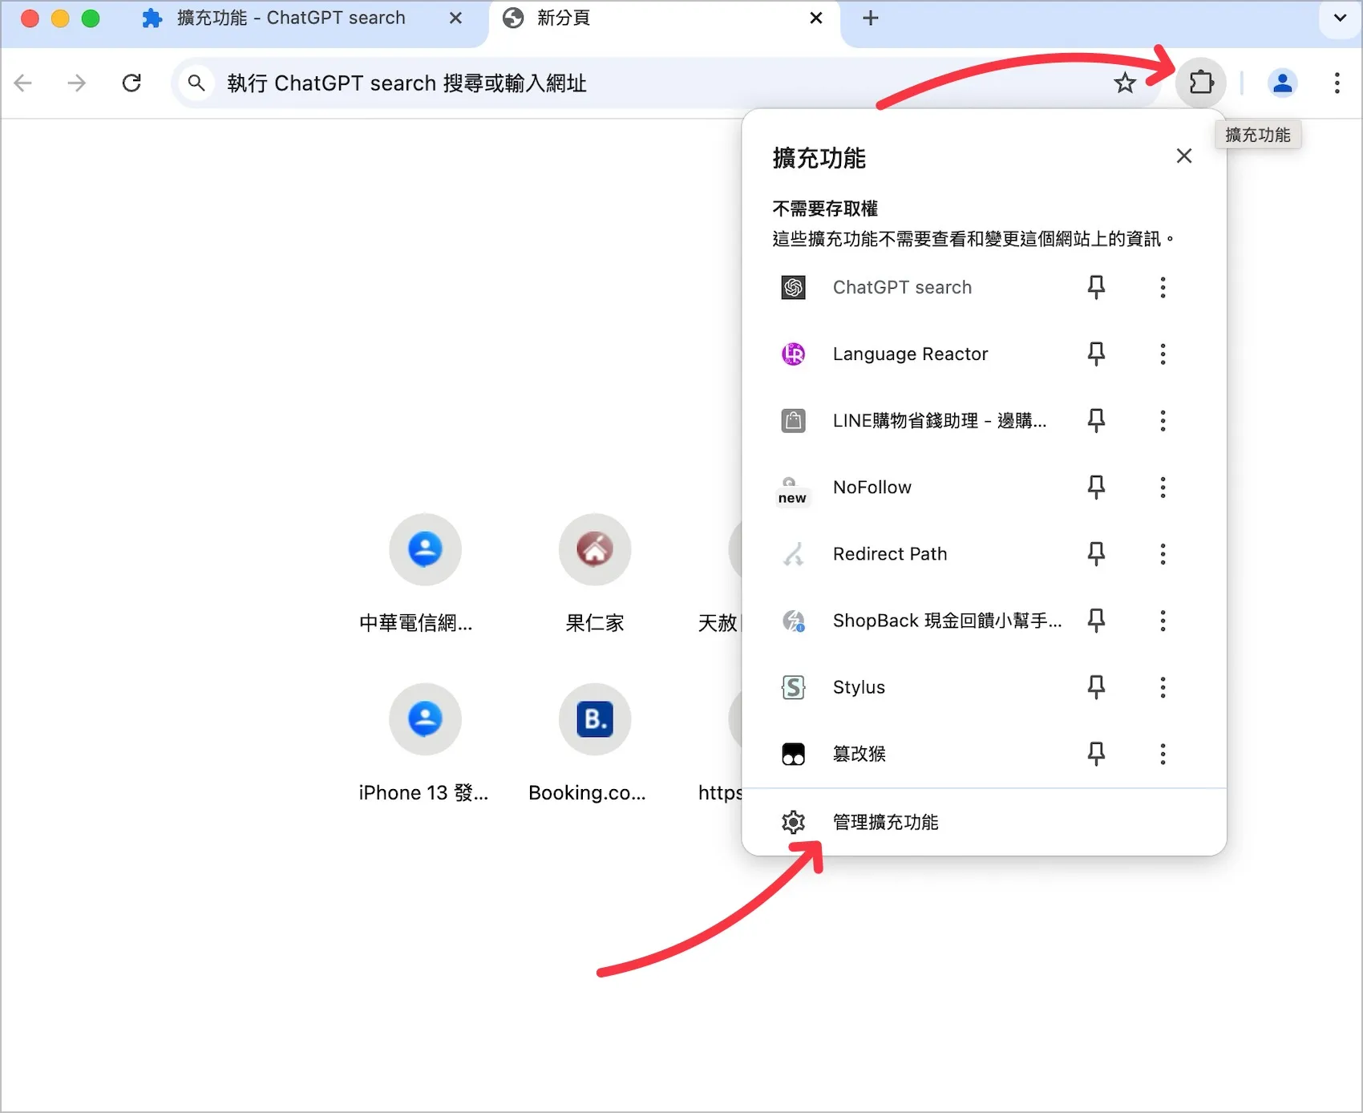Select the 新分頁 tab
Image resolution: width=1363 pixels, height=1113 pixels.
pyautogui.click(x=664, y=18)
